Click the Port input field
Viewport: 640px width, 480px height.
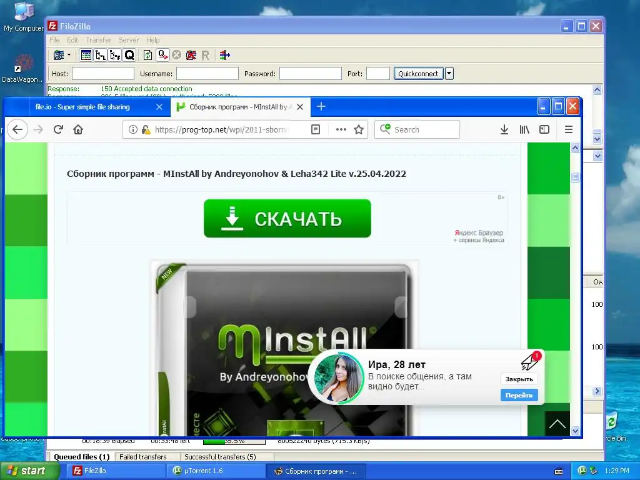click(x=378, y=74)
